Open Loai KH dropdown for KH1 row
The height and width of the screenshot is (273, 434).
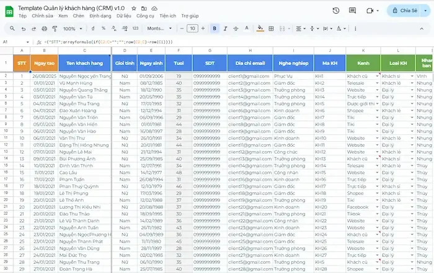click(412, 76)
